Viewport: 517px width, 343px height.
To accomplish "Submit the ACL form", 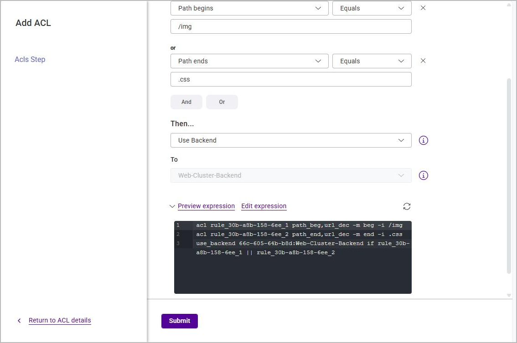I will pyautogui.click(x=179, y=321).
